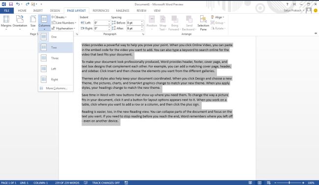Viewport: 319px width, 185px height.
Task: Adjust the zoom slider handle
Action: (x=289, y=183)
